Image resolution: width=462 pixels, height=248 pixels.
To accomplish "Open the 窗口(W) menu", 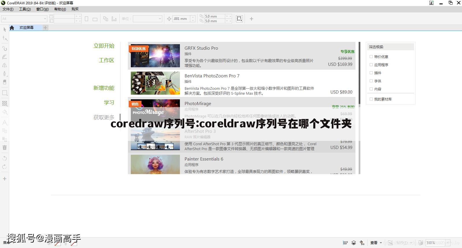I will point(42,9).
